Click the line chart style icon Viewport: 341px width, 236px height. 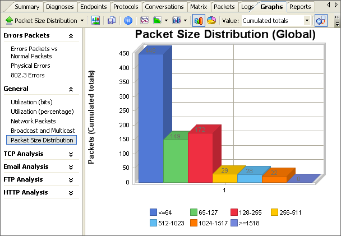tap(144, 21)
